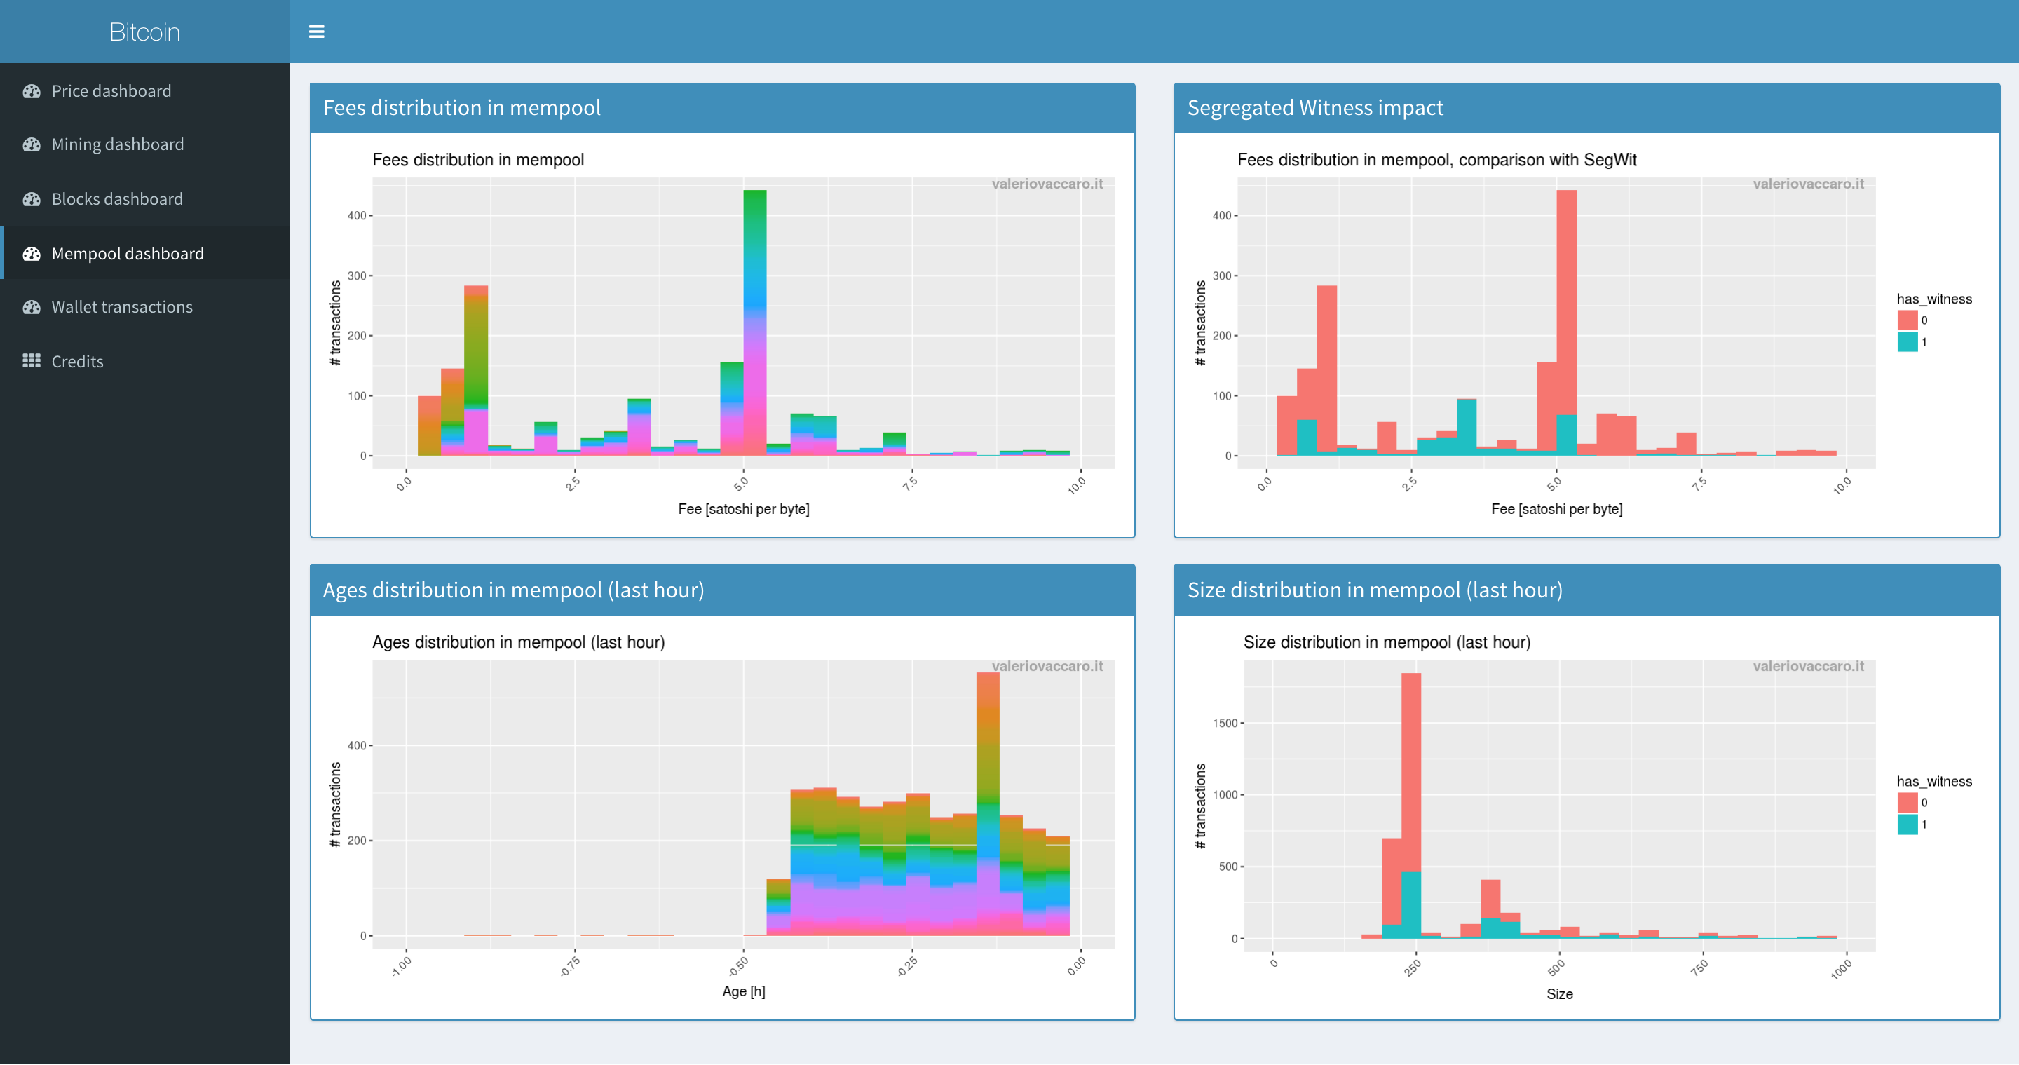Open the Price dashboard menu item
Image resolution: width=2019 pixels, height=1065 pixels.
(x=111, y=91)
